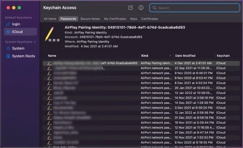Select the row modified 12 Jan 2022
This screenshot has height=148, width=243.
[141, 113]
